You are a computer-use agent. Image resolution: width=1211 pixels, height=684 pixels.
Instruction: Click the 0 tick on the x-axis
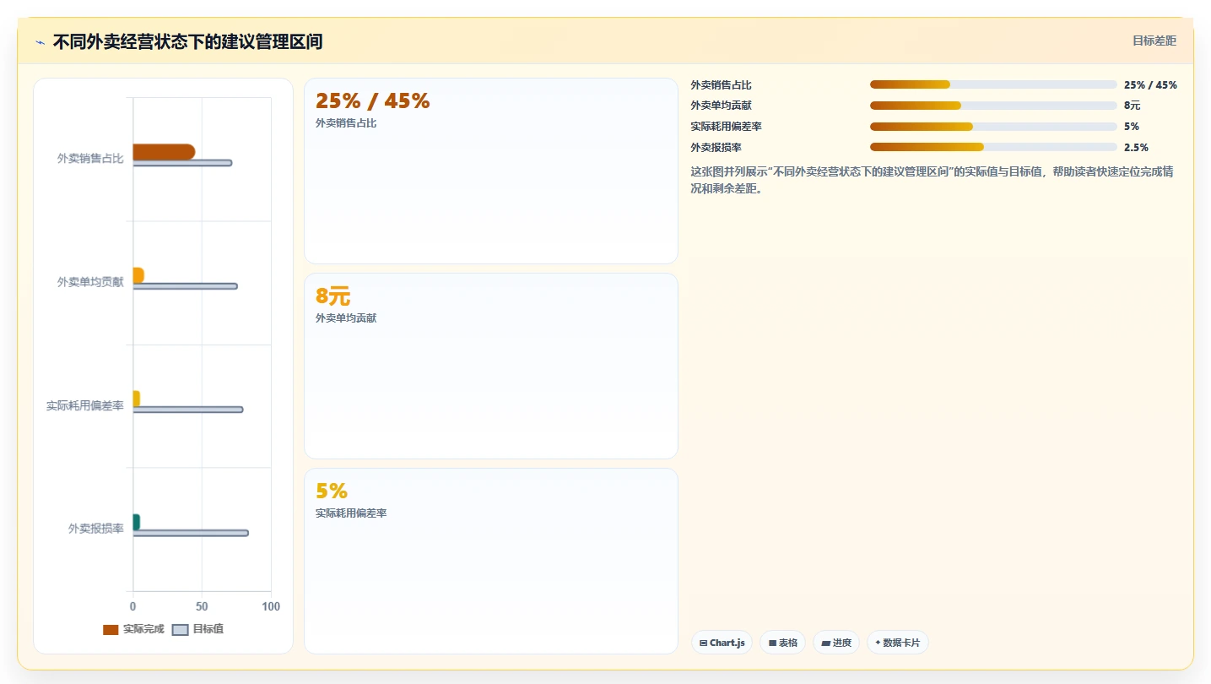pyautogui.click(x=132, y=606)
